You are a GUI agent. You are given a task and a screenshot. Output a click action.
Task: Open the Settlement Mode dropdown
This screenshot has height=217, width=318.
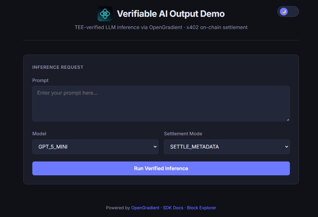click(x=227, y=147)
